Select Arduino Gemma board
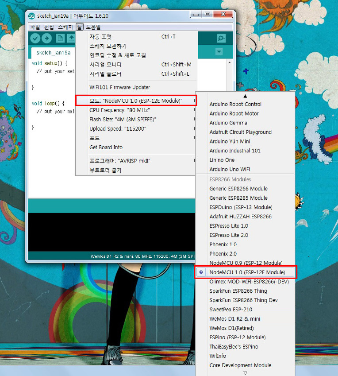 (x=245, y=123)
